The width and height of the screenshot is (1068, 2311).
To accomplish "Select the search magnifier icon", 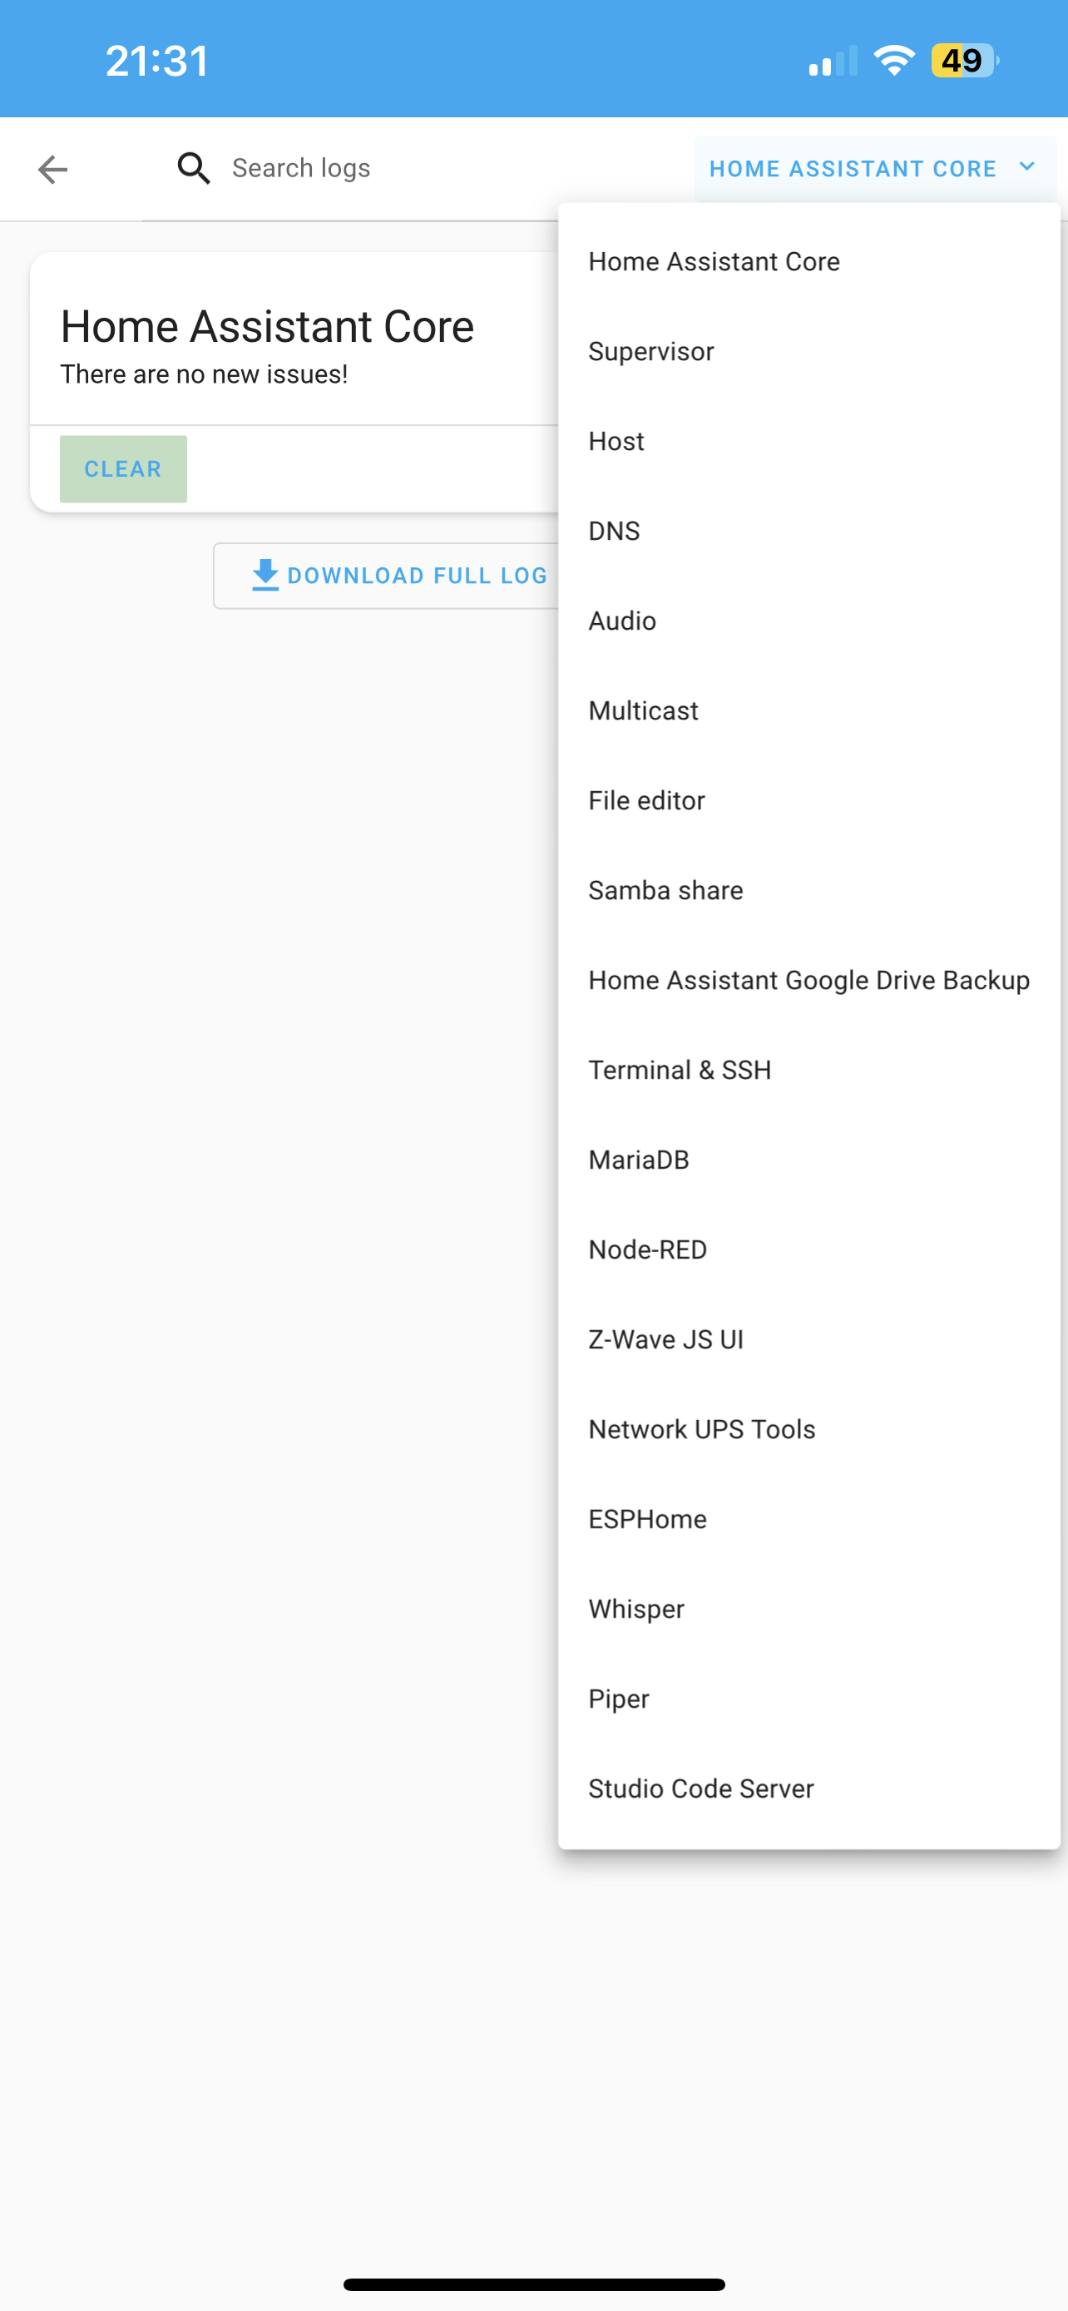I will click(x=194, y=168).
